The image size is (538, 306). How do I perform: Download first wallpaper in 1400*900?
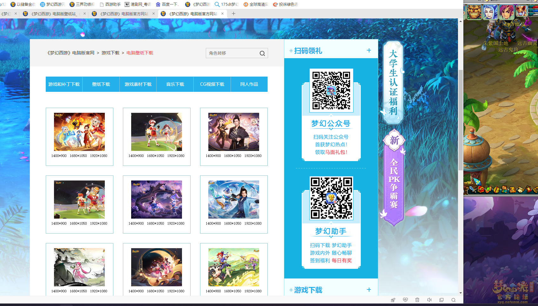click(59, 156)
